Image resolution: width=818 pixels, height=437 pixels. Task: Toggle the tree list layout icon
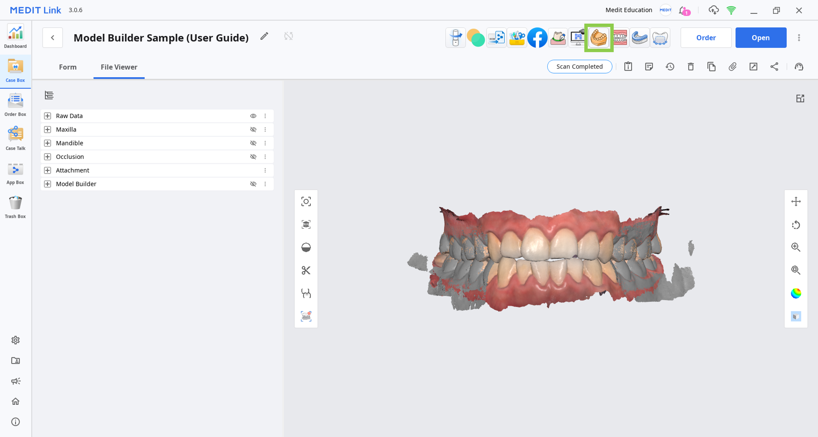49,95
